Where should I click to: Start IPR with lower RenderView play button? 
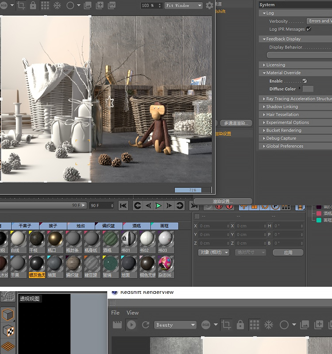[x=131, y=325]
